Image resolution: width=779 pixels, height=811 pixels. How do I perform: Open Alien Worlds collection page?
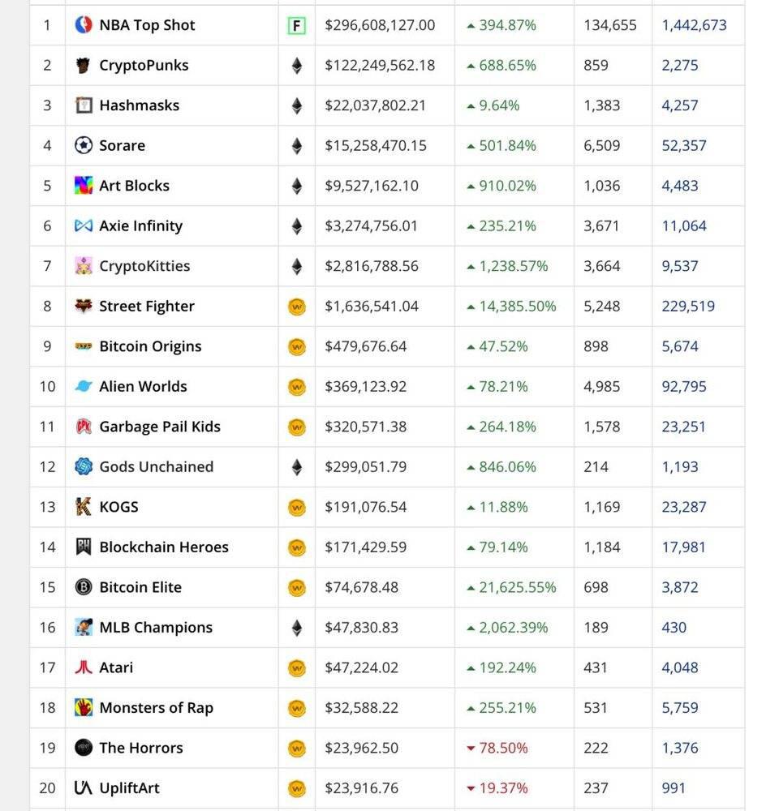click(x=144, y=386)
